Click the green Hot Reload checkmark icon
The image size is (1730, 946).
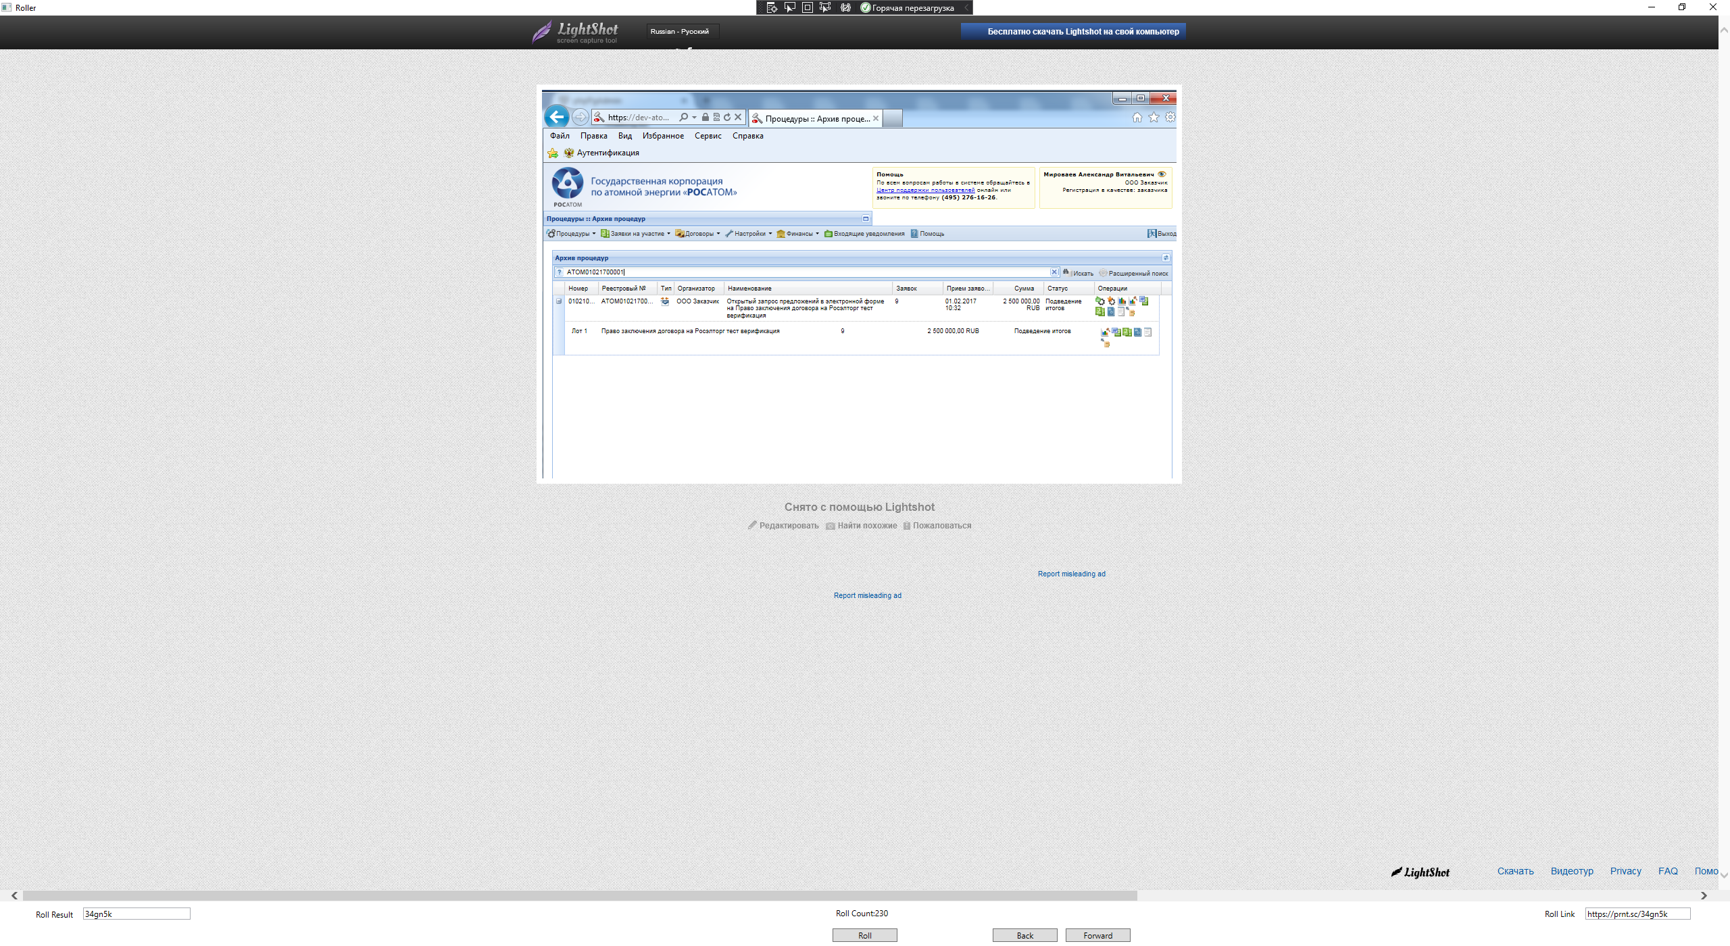coord(865,7)
